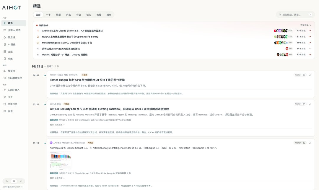Bookmark the Tomer Tunguz GPU article
Viewport: 319px width, 190px height.
point(310,75)
